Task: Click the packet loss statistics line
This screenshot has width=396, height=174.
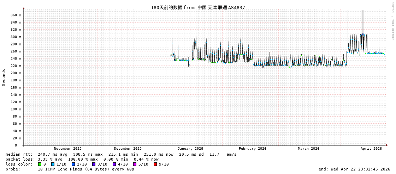Action: (x=82, y=159)
